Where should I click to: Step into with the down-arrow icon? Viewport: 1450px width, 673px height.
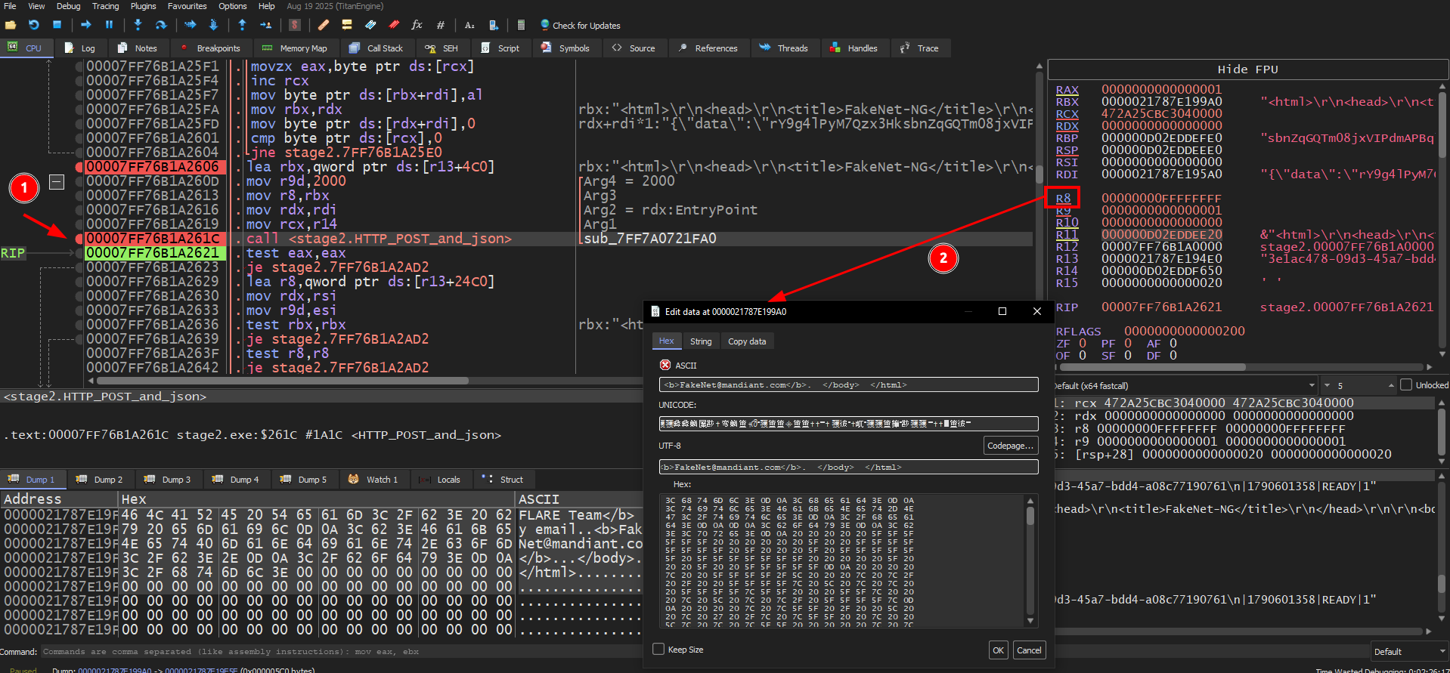138,25
